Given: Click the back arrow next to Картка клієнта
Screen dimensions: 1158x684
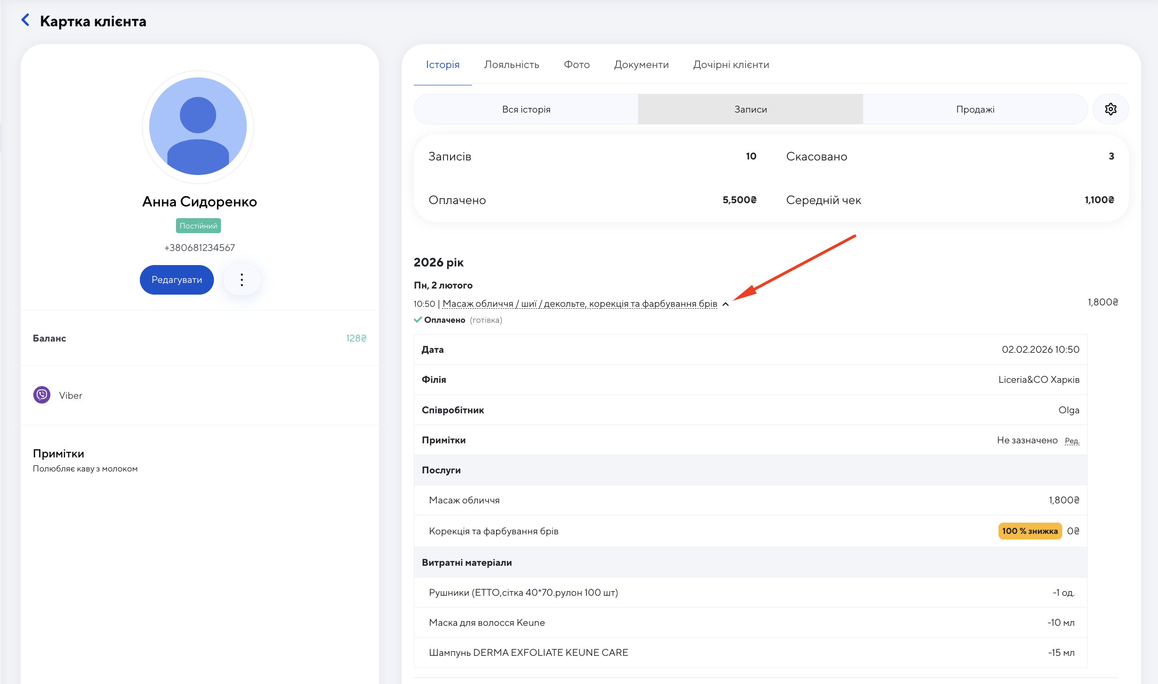Looking at the screenshot, I should [x=25, y=20].
